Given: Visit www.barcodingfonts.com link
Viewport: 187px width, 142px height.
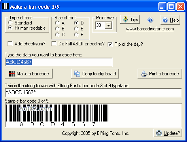Looking at the screenshot, I should (150, 29).
